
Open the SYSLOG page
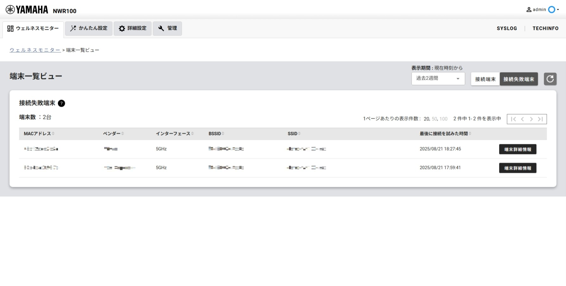coord(506,28)
